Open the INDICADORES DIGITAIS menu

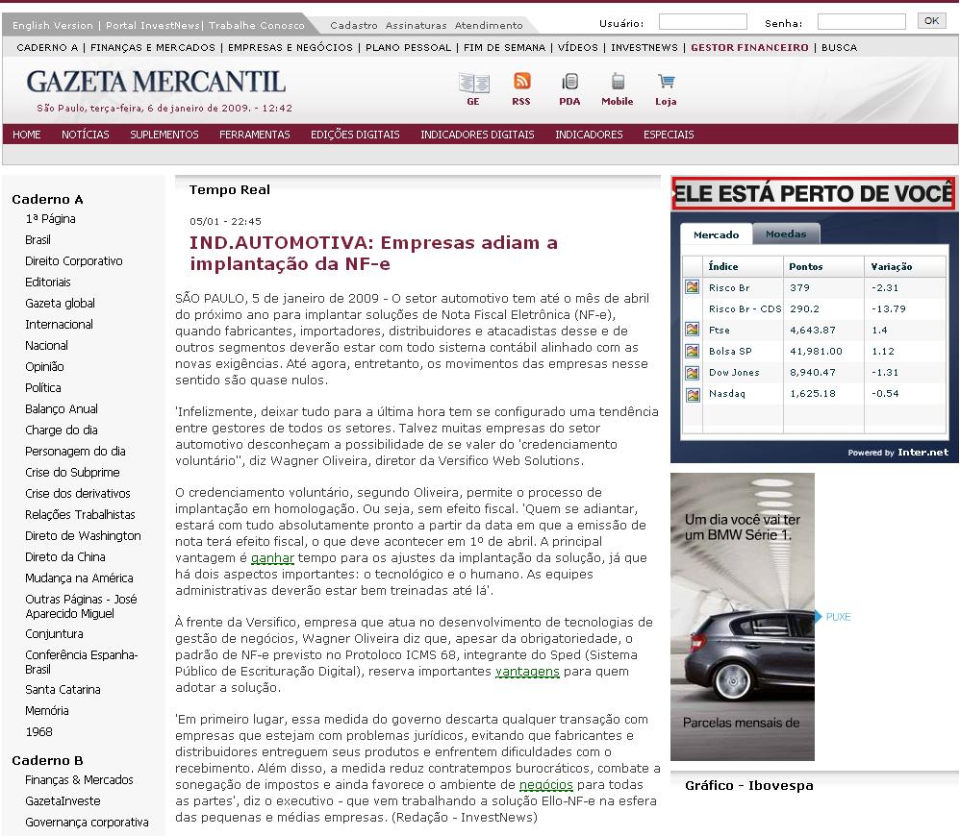[x=477, y=135]
